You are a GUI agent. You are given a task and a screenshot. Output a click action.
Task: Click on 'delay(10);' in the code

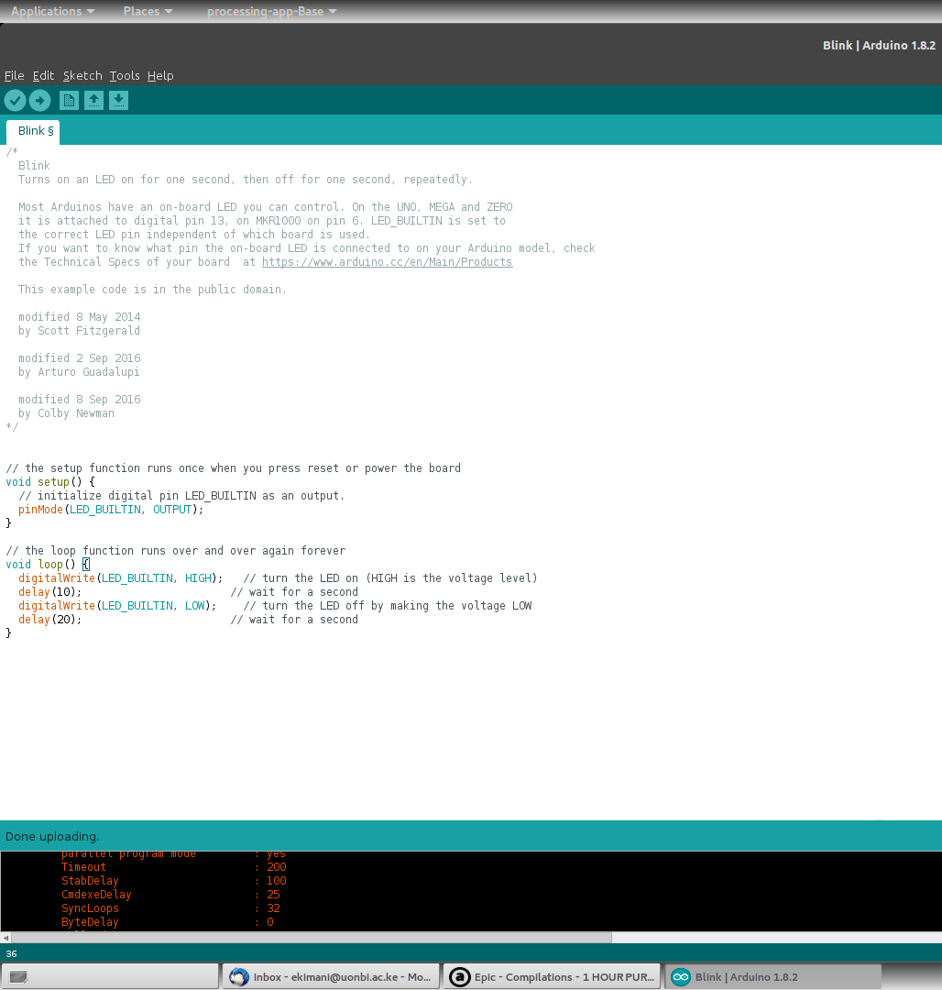pyautogui.click(x=49, y=592)
